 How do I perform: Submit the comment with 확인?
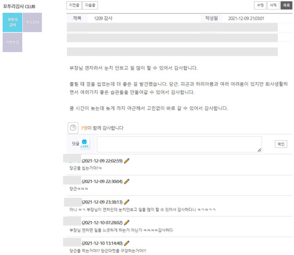281,144
